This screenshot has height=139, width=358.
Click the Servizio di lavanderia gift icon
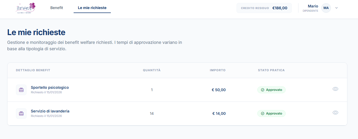click(21, 113)
